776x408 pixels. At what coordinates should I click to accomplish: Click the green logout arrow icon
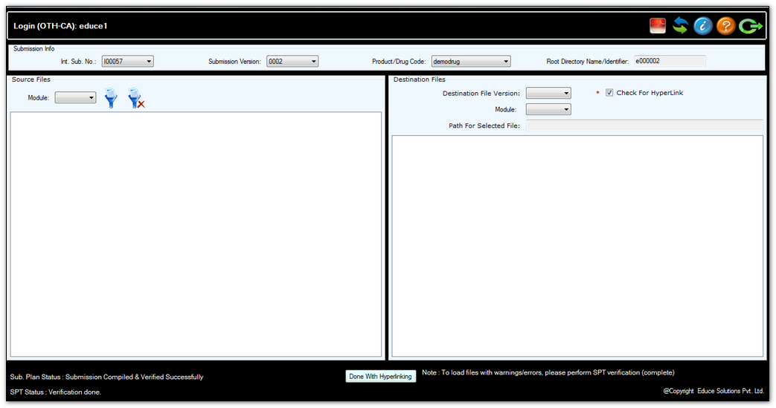[751, 26]
